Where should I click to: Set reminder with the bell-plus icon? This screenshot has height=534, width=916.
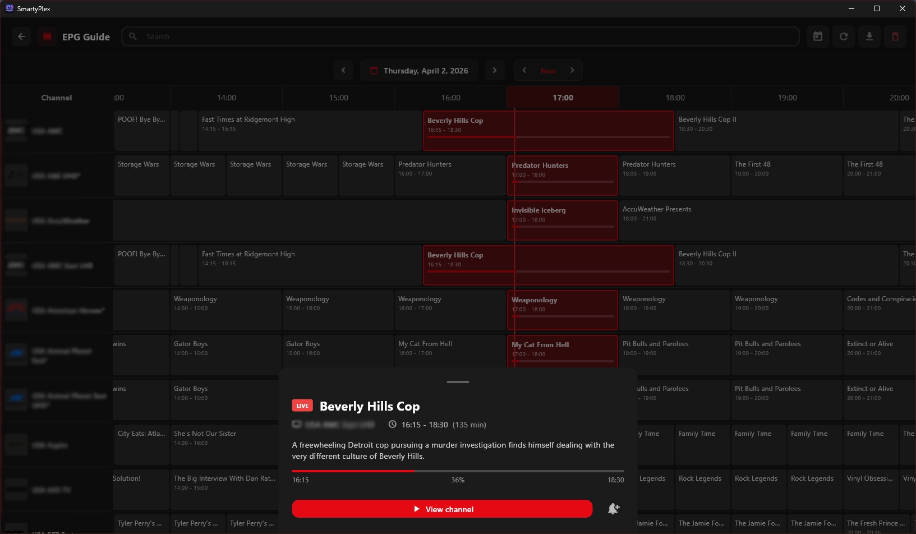tap(614, 509)
